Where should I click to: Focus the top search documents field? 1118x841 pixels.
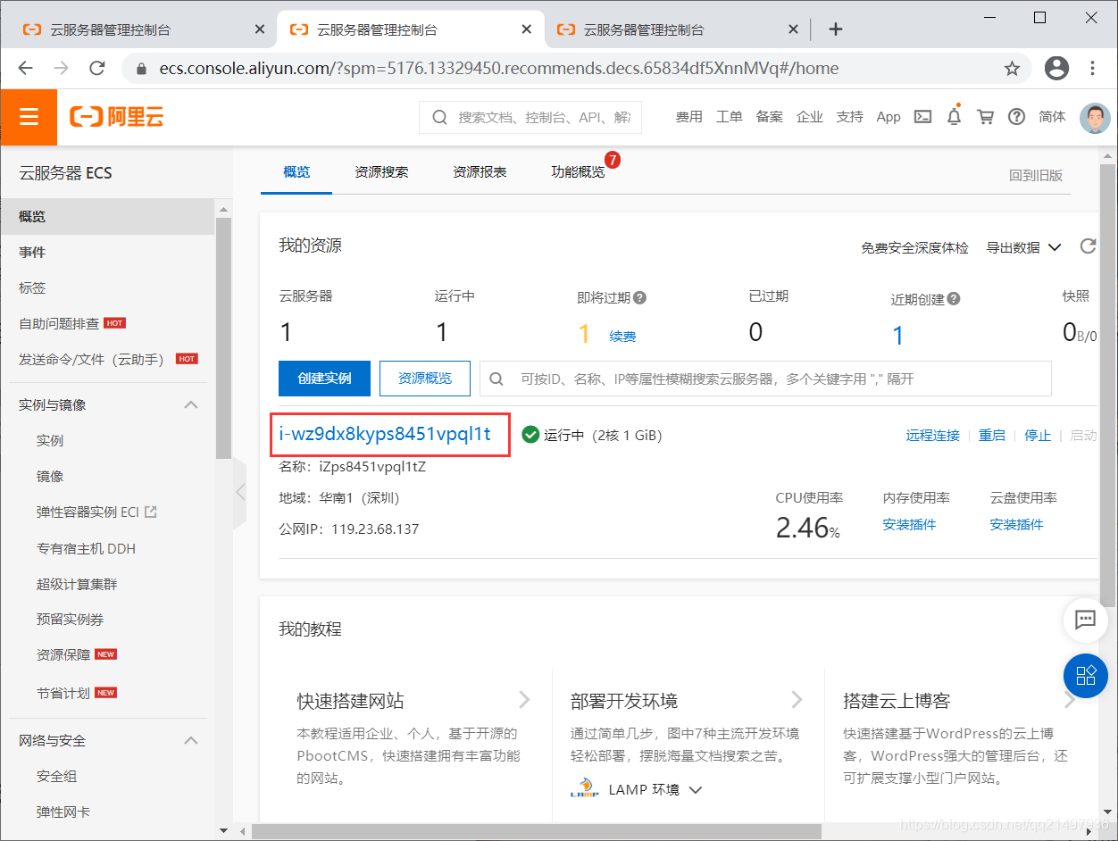click(x=530, y=117)
